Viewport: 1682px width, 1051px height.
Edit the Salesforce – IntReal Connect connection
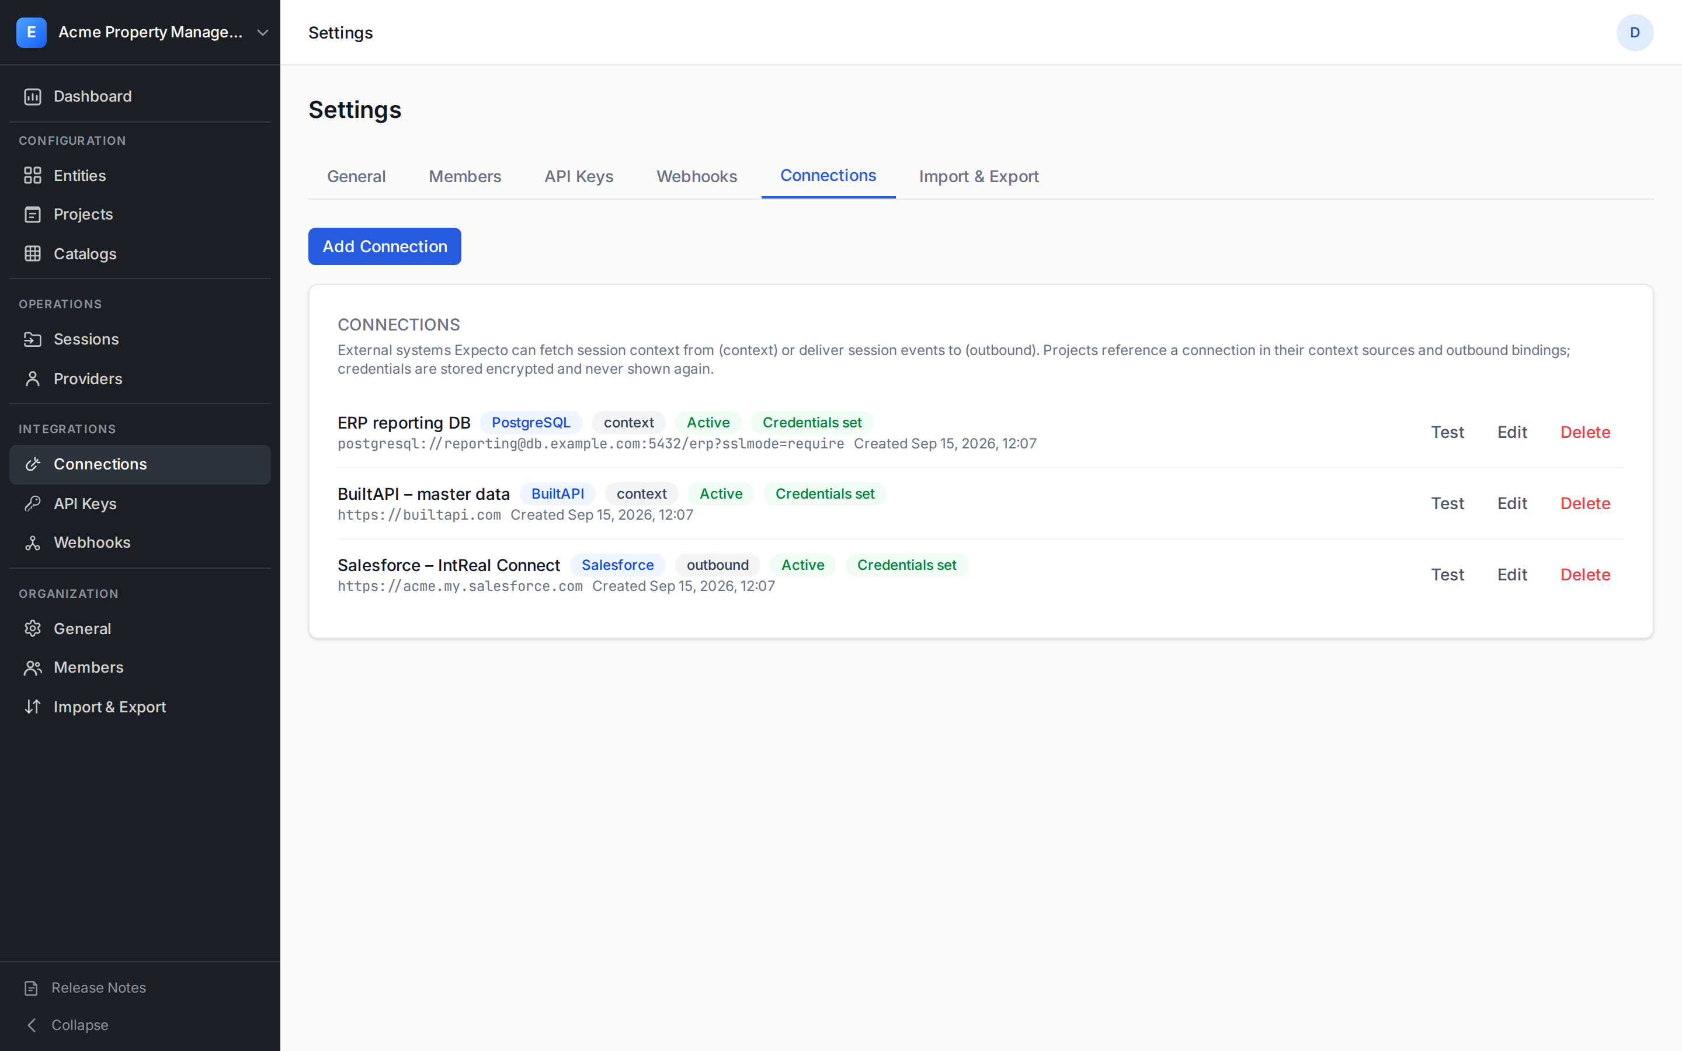coord(1511,575)
